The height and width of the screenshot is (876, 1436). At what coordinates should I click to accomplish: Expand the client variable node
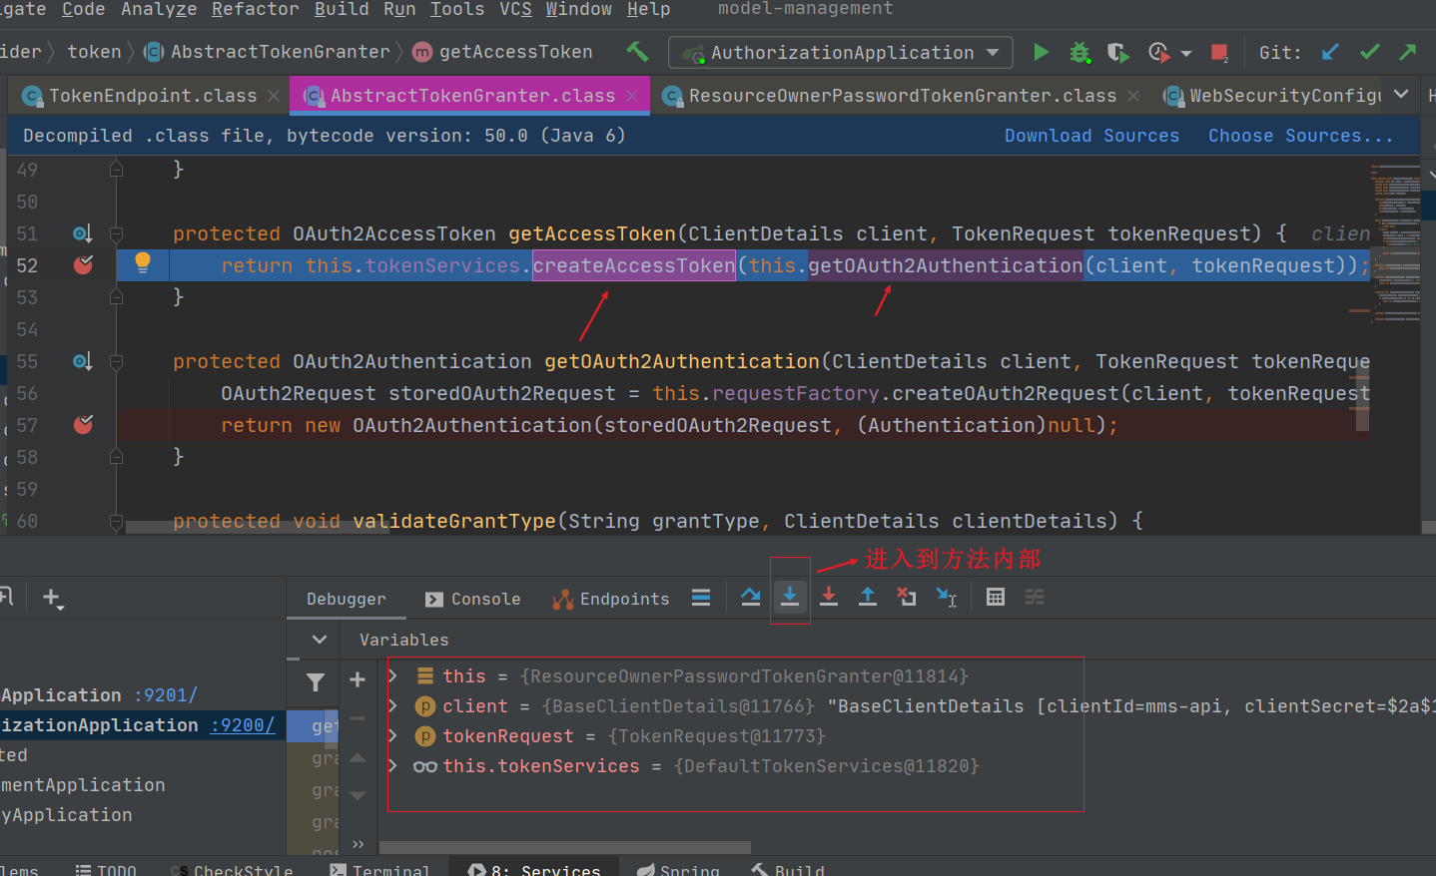[x=393, y=706]
